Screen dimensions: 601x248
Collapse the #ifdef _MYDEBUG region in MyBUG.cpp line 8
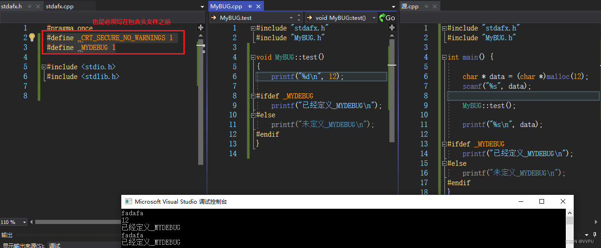(x=252, y=96)
